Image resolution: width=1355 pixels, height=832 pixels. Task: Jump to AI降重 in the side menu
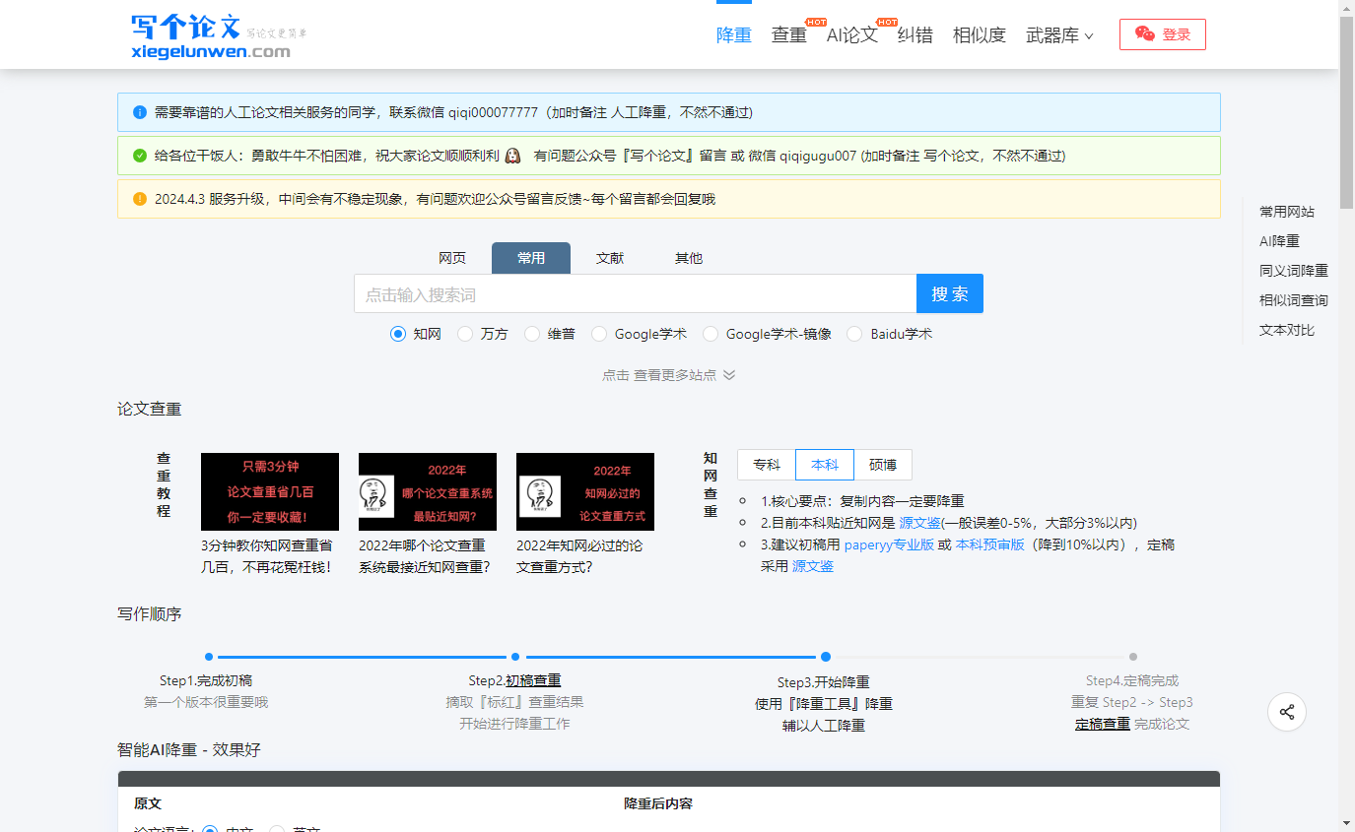click(1279, 241)
